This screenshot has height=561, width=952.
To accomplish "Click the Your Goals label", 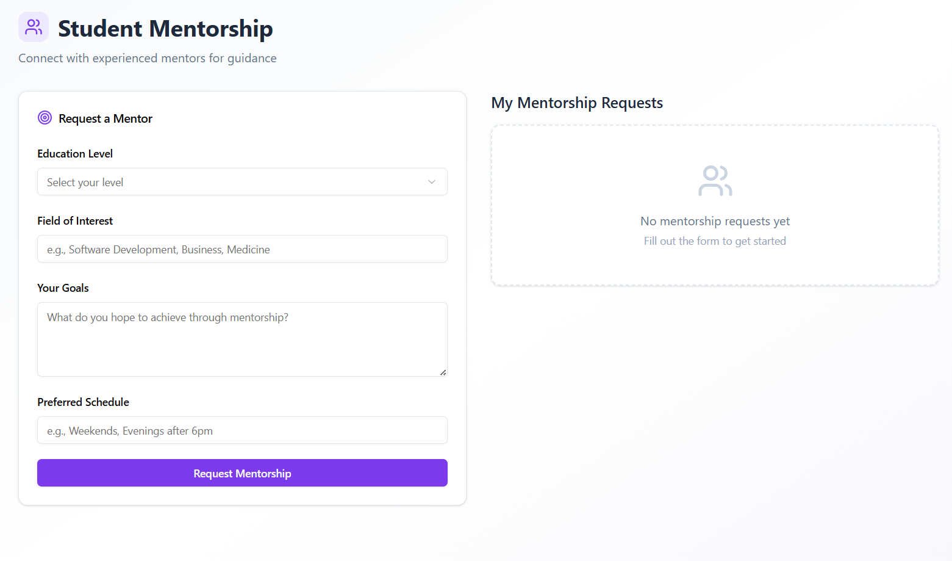I will [63, 288].
